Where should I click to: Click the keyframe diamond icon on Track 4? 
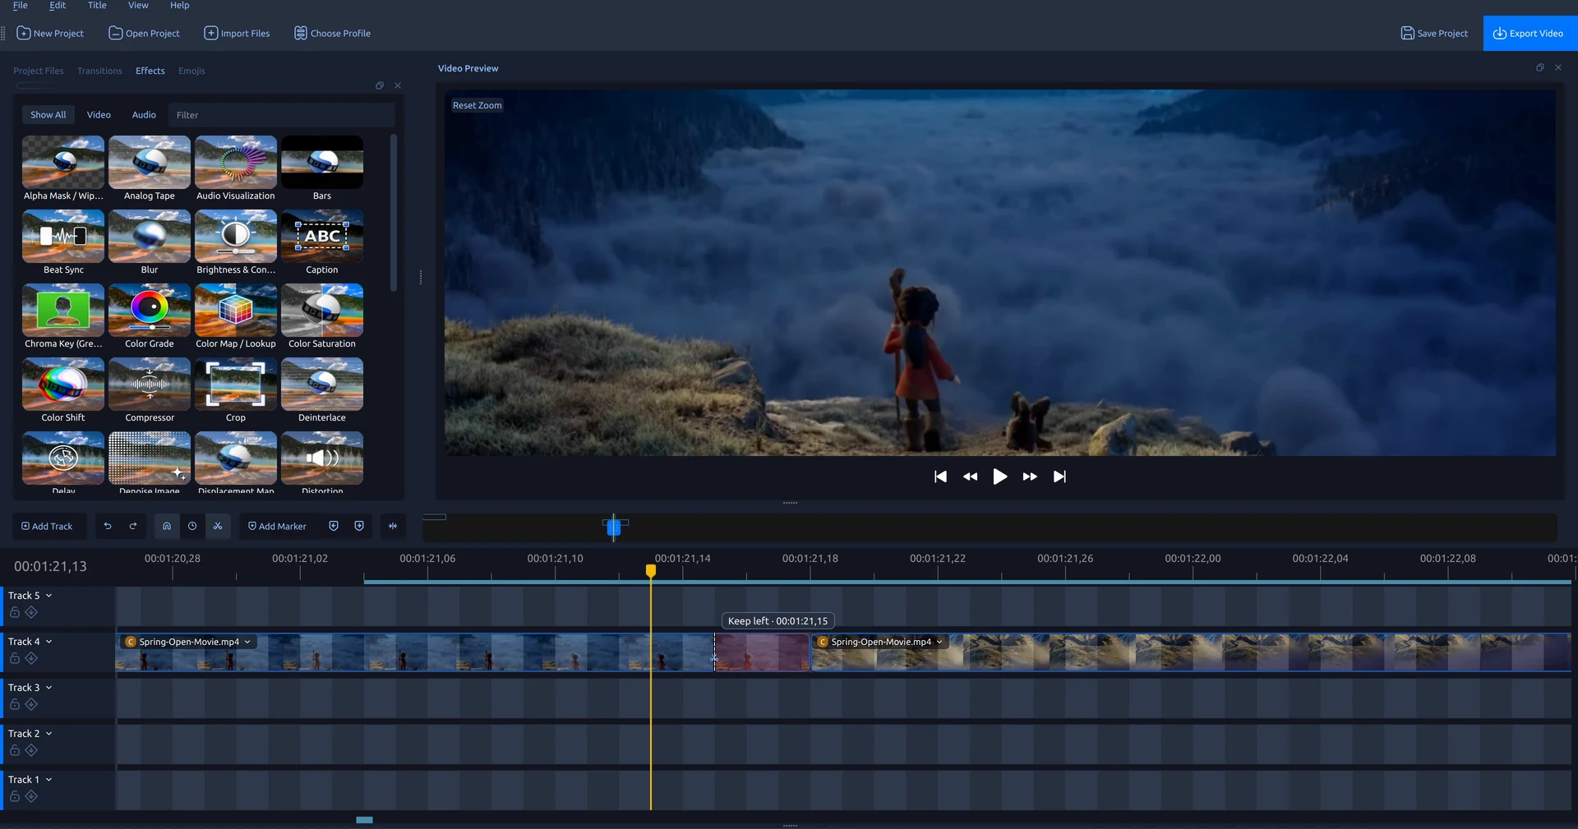[31, 658]
